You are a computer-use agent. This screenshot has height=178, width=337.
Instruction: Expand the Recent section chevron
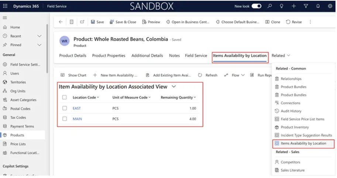click(x=39, y=36)
